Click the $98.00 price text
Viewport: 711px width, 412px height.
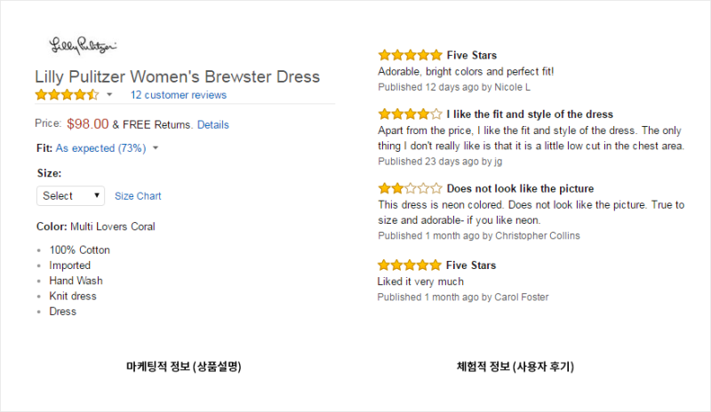click(x=87, y=123)
